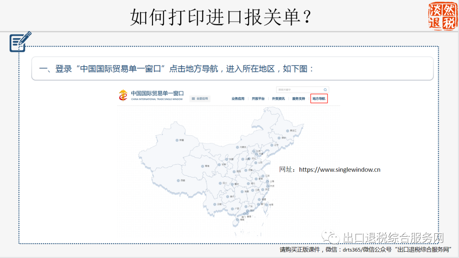This screenshot has height=258, width=459.
Task: Select the 青海 marker on the map
Action: pyautogui.click(x=203, y=166)
